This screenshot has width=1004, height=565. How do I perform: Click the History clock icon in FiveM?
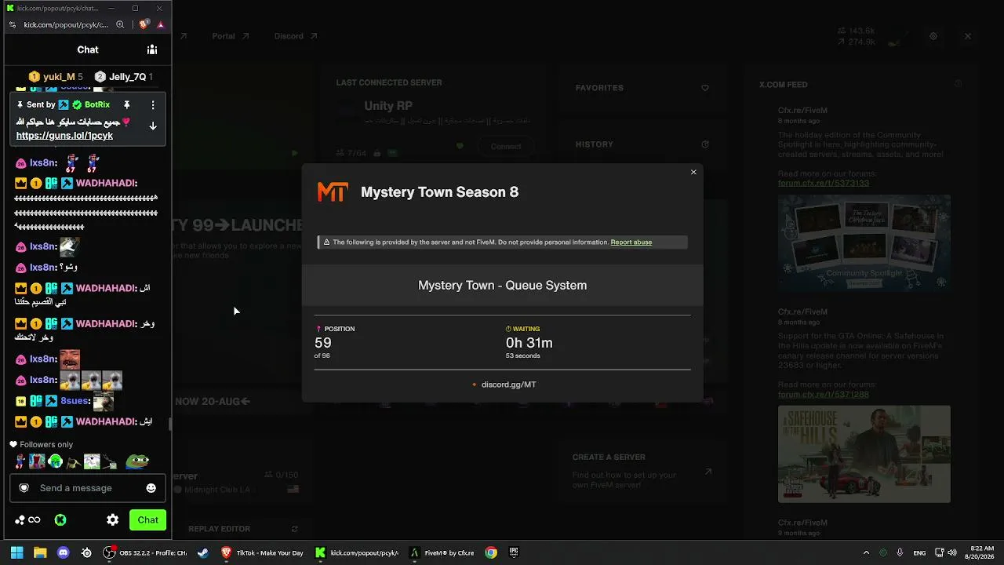point(705,144)
